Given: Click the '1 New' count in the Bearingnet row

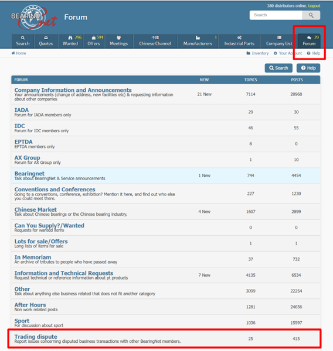Looking at the screenshot, I should [205, 175].
